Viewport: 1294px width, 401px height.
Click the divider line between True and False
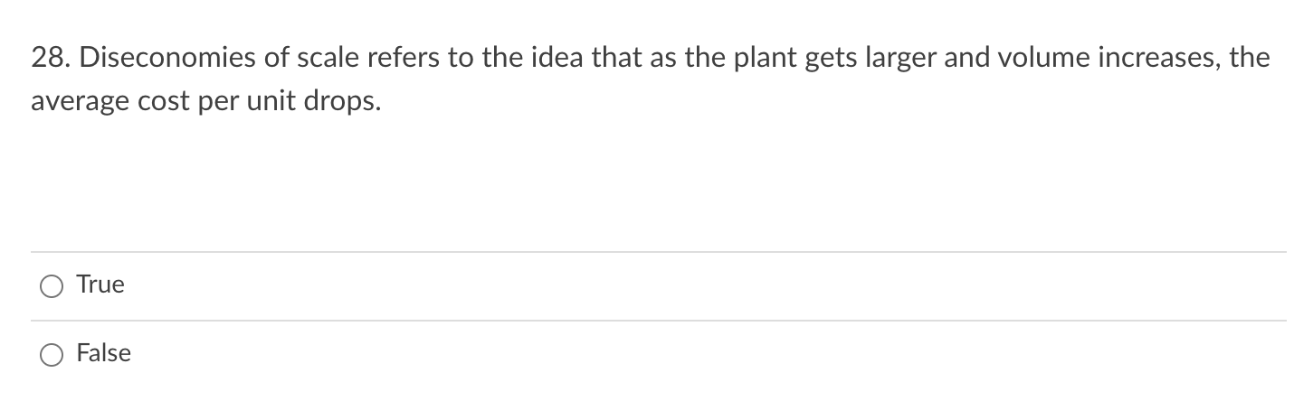658,321
